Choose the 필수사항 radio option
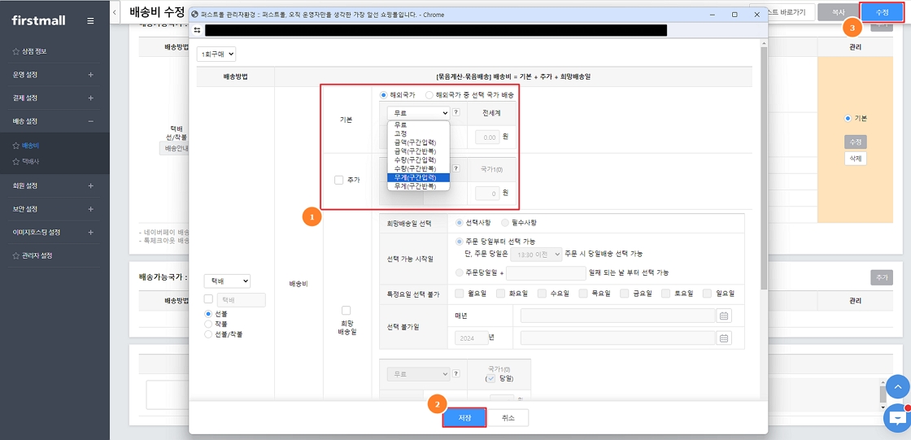Viewport: 911px width, 440px height. tap(505, 223)
